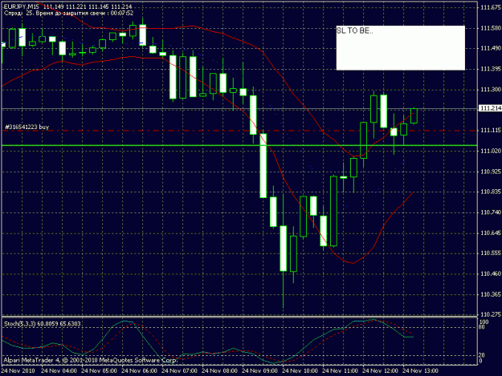Viewport: 502px width, 376px height.
Task: Click the 110.460 price axis label
Action: pyautogui.click(x=491, y=273)
